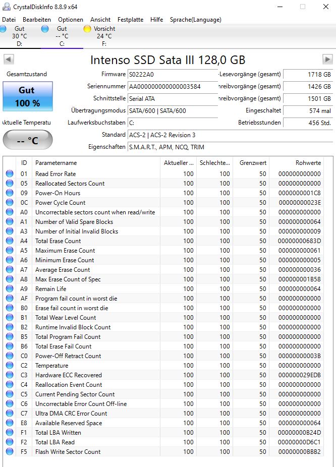
Task: Click the Betriebsstunden value 456 Std.
Action: pos(308,123)
